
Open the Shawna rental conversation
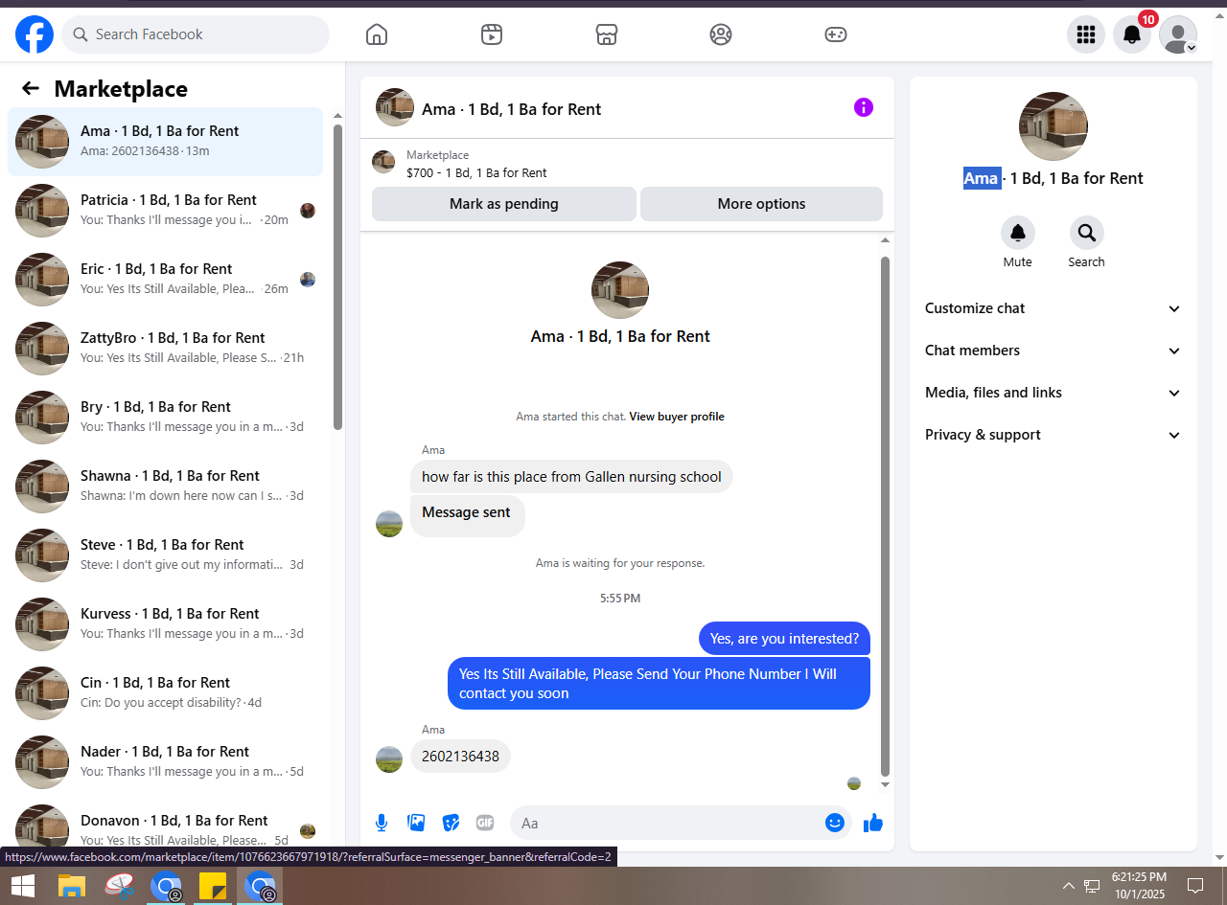click(x=166, y=486)
